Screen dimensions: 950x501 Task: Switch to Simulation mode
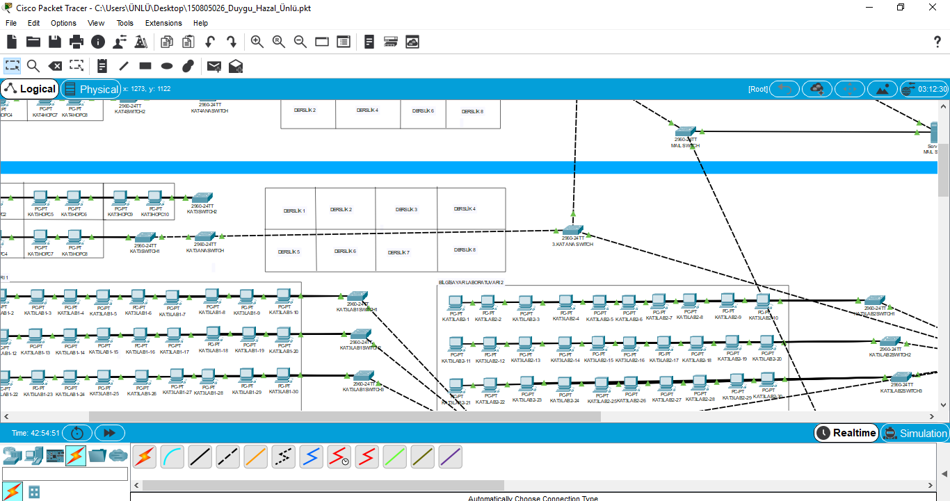tap(915, 433)
